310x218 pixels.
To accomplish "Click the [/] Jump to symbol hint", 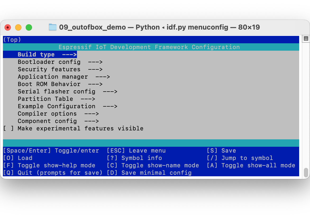I will [x=240, y=158].
